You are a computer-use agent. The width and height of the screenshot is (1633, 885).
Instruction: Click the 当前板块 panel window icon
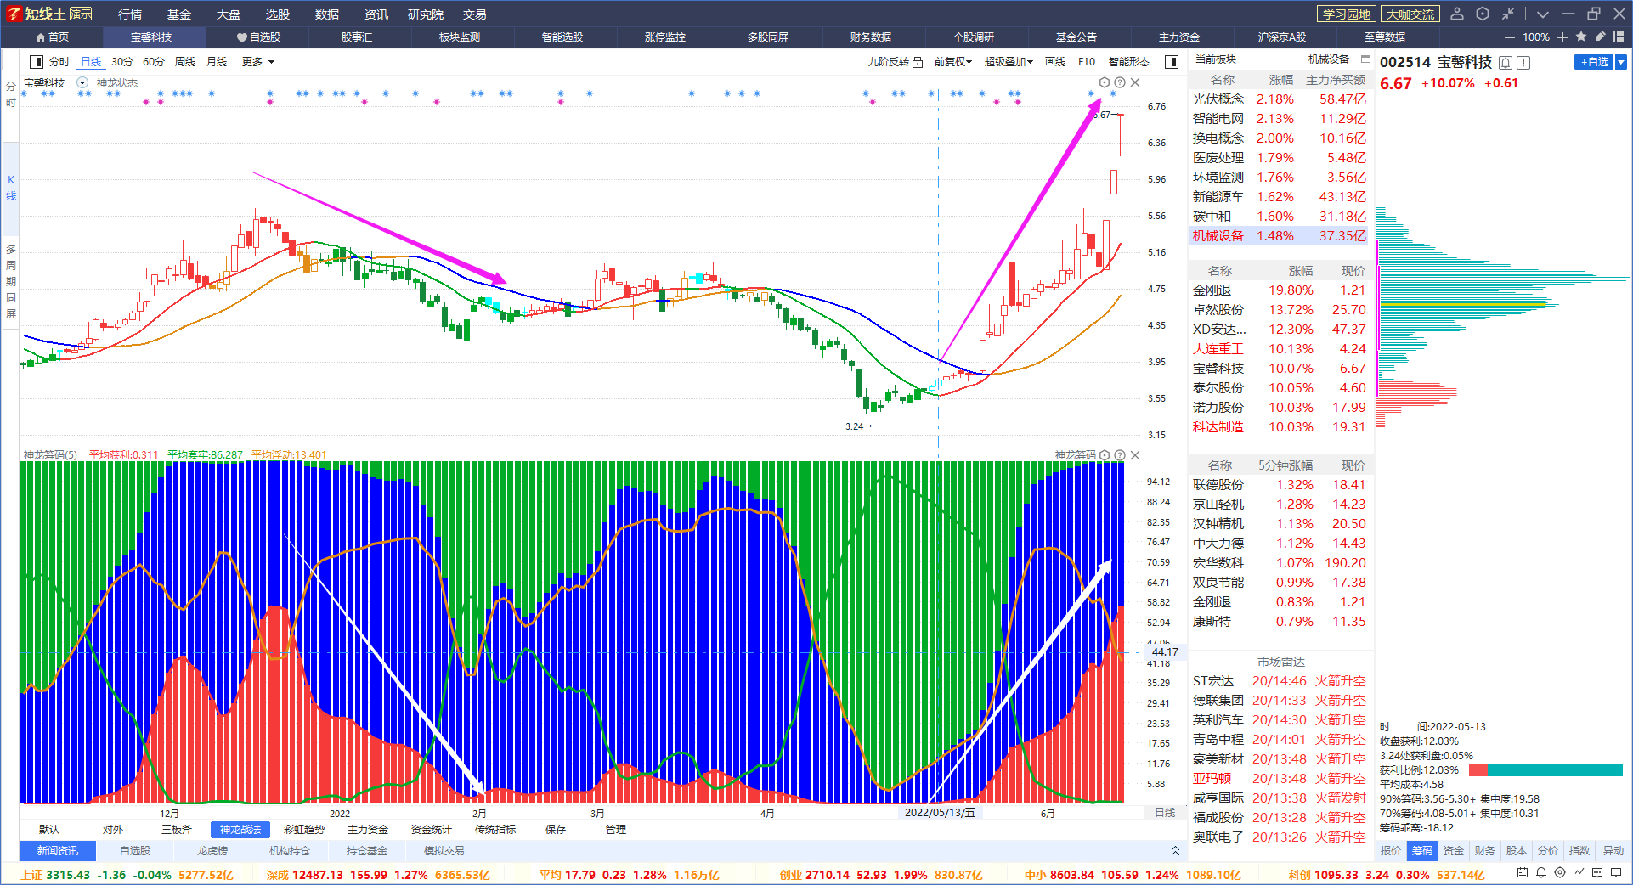tap(1365, 59)
